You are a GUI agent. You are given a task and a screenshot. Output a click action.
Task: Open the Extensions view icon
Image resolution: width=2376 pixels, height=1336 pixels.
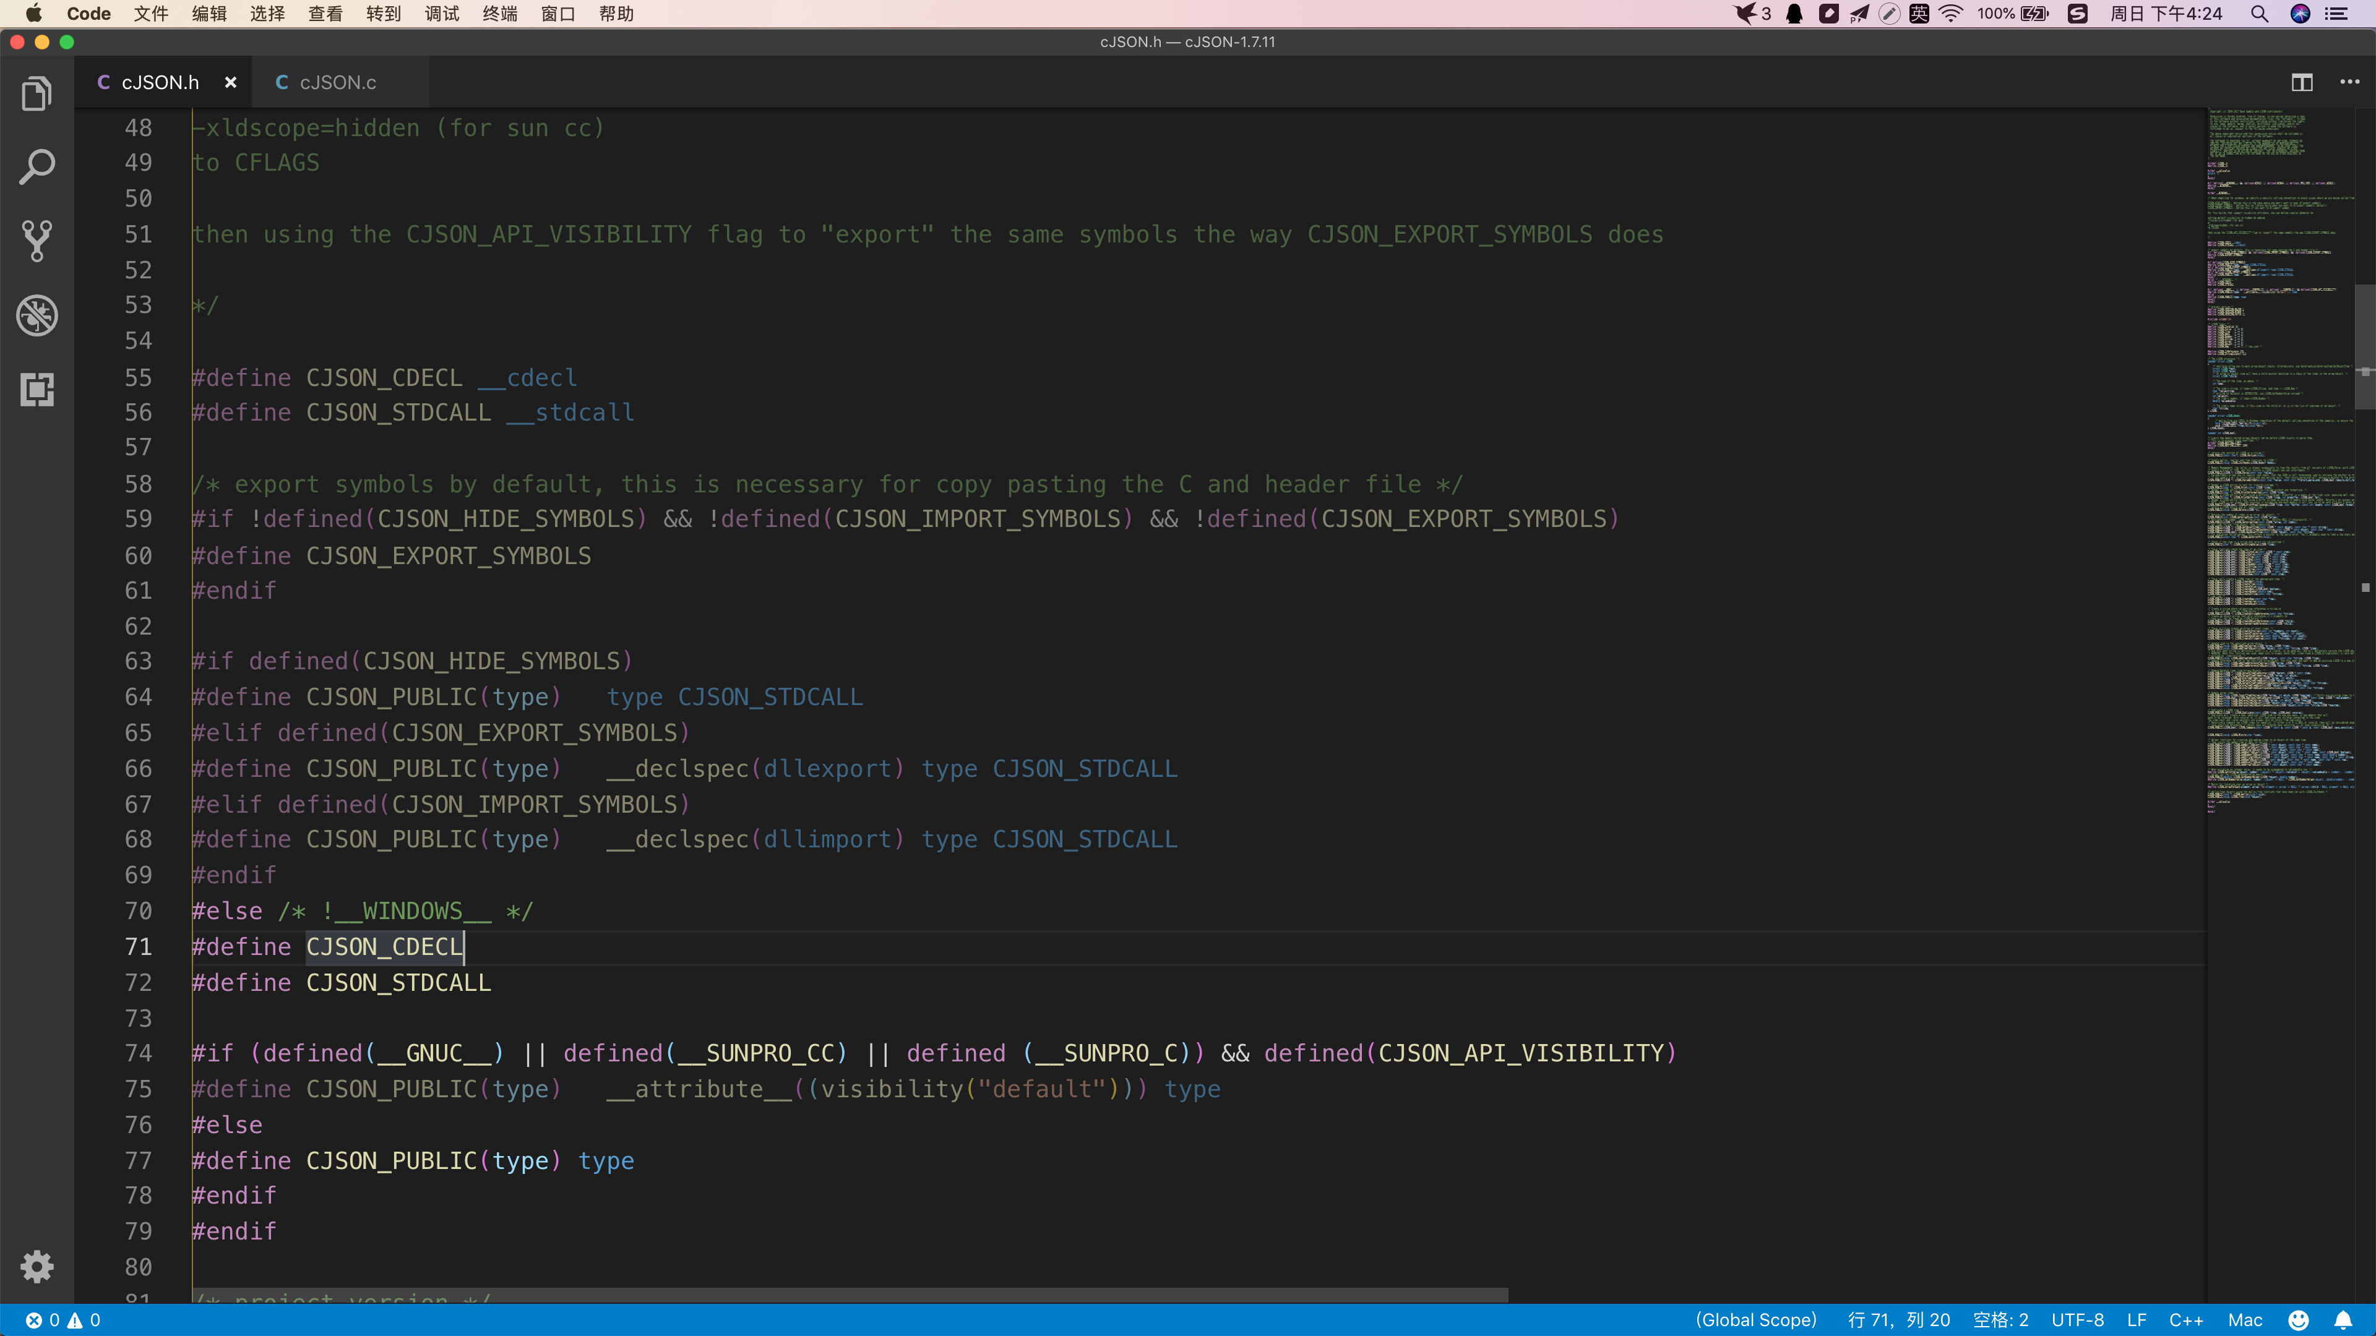[x=37, y=389]
